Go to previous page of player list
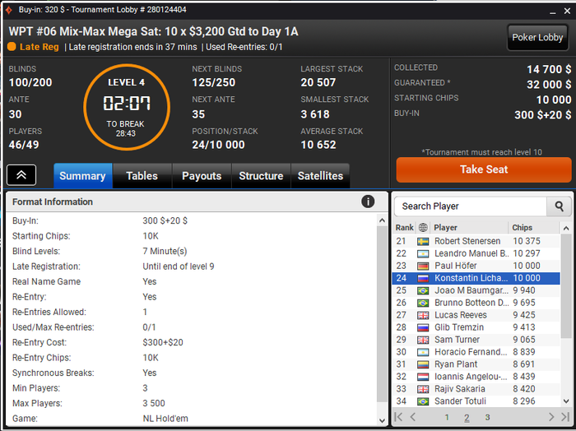 coord(413,417)
